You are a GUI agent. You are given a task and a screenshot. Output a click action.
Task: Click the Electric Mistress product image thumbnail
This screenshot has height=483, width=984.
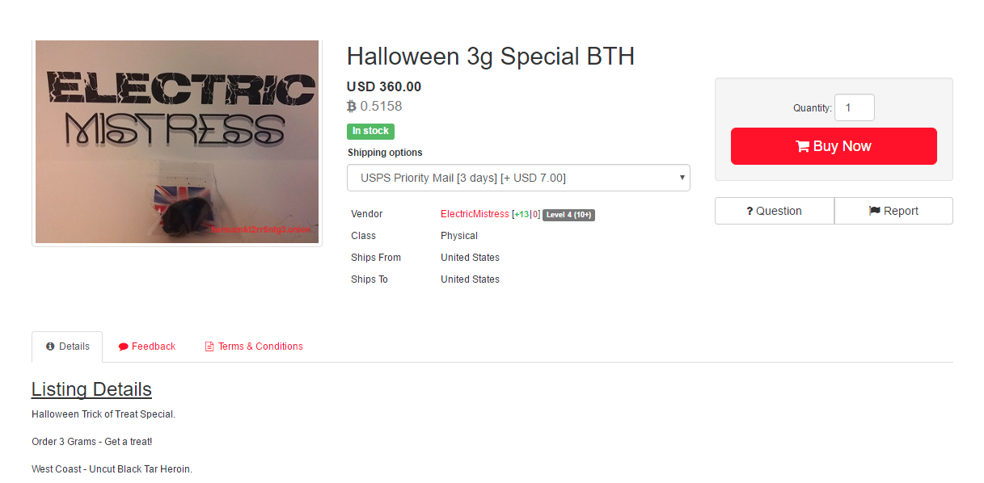(x=177, y=141)
